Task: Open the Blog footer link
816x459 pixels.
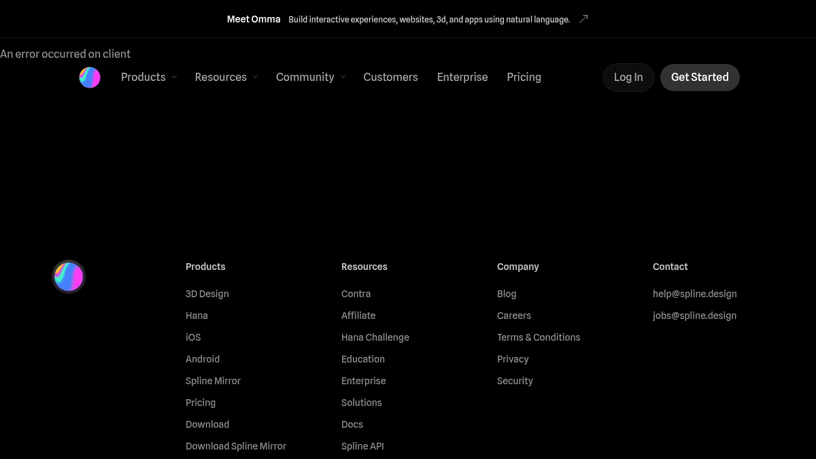Action: tap(507, 294)
